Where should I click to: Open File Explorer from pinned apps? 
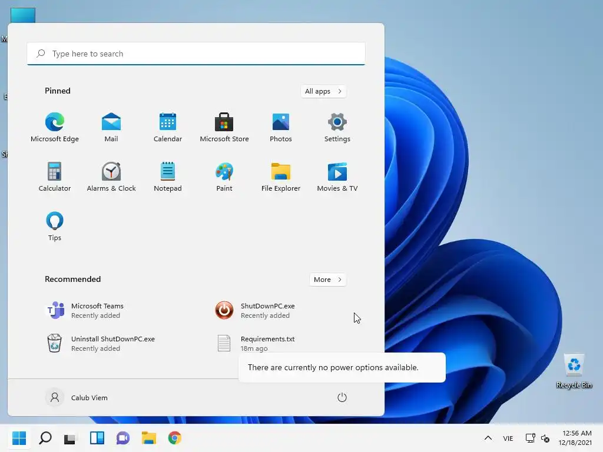281,177
